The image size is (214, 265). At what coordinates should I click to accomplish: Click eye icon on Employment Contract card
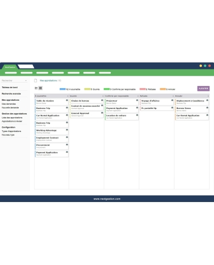pyautogui.click(x=67, y=137)
